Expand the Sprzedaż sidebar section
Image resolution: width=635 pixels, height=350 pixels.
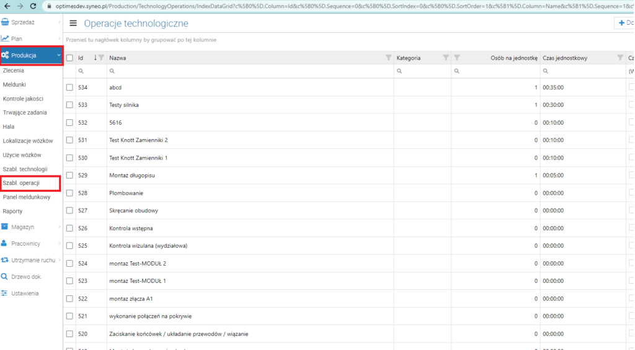pos(31,22)
